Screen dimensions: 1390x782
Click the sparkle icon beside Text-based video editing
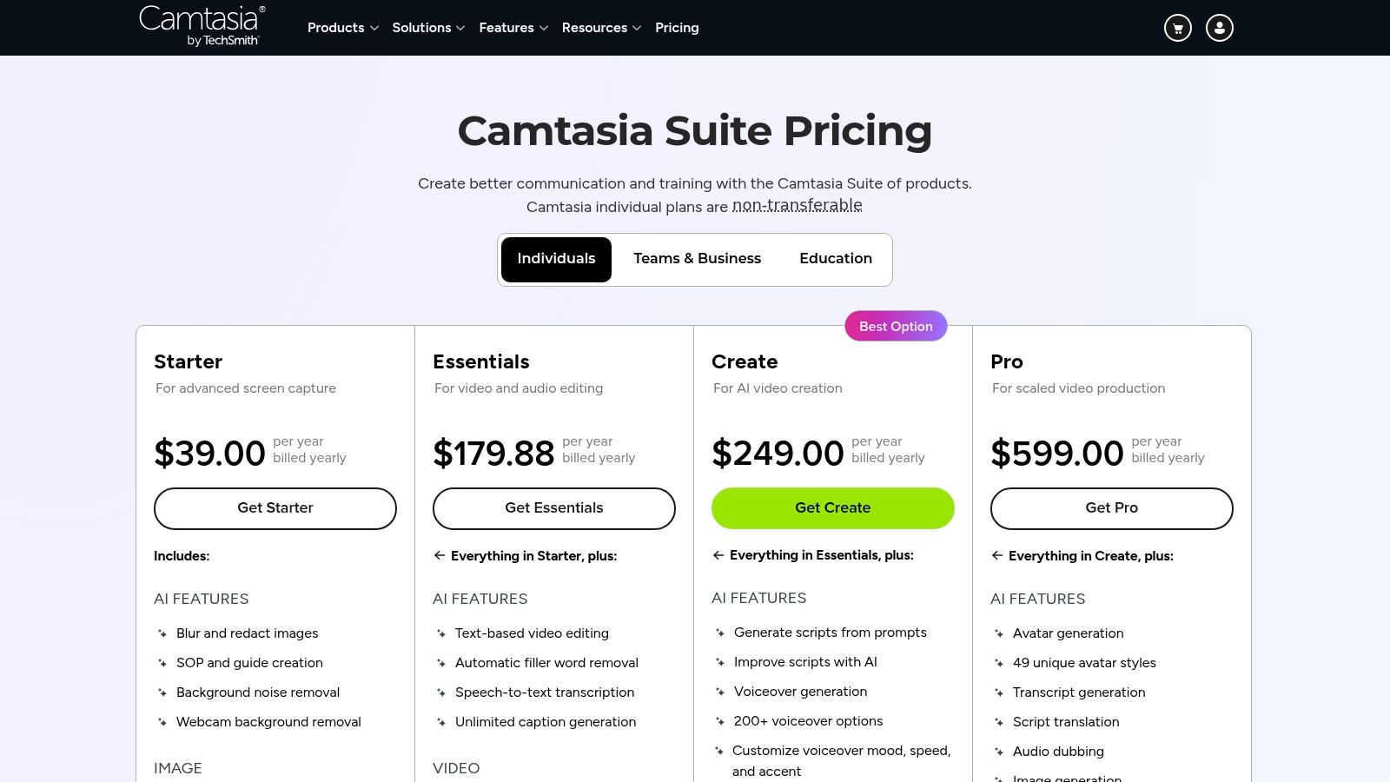(441, 633)
